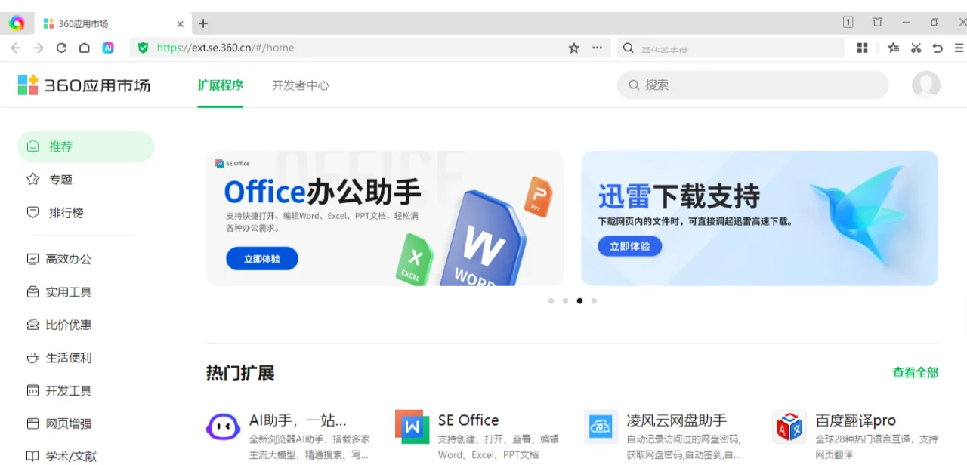Click the green security shield icon

pyautogui.click(x=143, y=48)
